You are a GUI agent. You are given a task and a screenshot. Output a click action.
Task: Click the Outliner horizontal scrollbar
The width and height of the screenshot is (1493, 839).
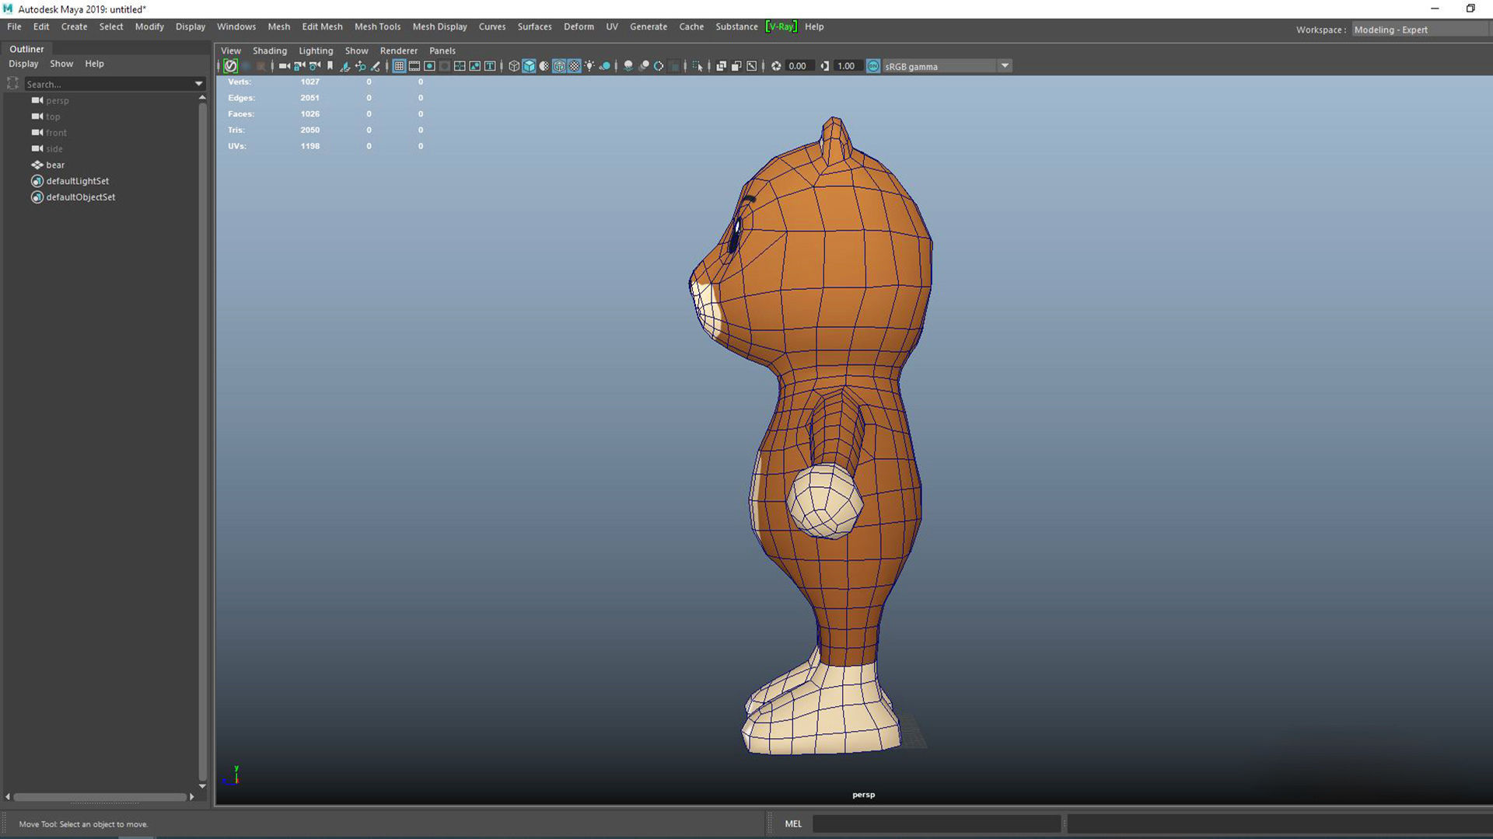pyautogui.click(x=100, y=797)
